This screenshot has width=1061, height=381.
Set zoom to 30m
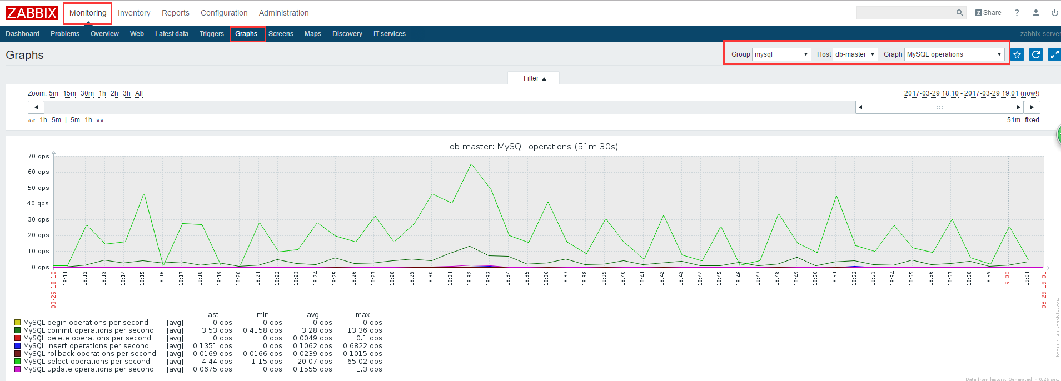87,93
